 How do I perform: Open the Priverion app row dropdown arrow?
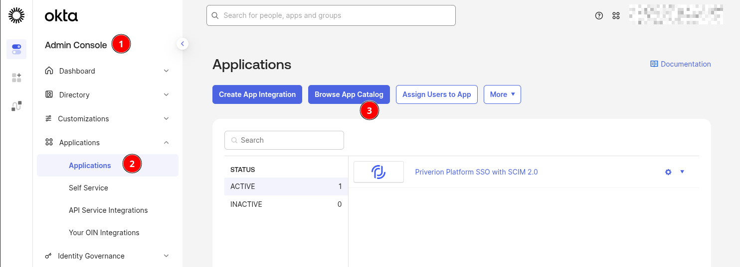(682, 172)
